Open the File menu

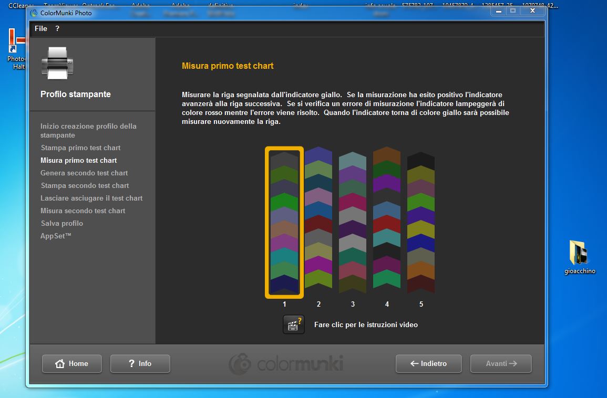(40, 29)
